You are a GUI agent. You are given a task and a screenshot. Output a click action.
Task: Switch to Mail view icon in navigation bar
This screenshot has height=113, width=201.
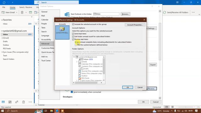click(3, 102)
